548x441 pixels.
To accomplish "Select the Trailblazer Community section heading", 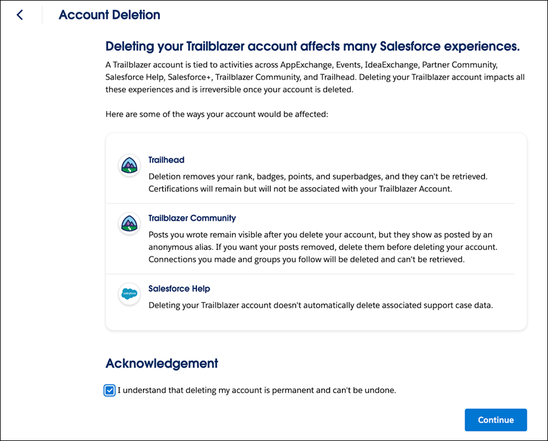I will coord(192,218).
